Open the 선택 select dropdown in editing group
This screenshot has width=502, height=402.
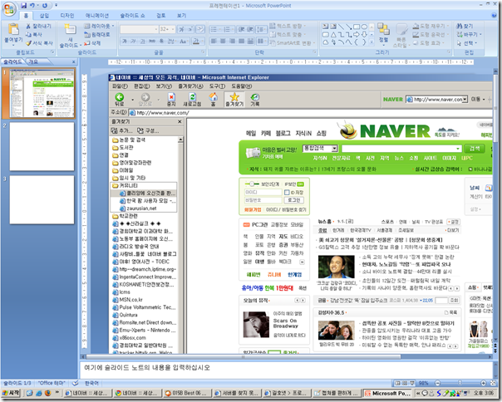coord(467,43)
